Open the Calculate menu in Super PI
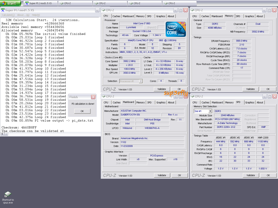Screen dimensions: 278x208 tap(8, 15)
